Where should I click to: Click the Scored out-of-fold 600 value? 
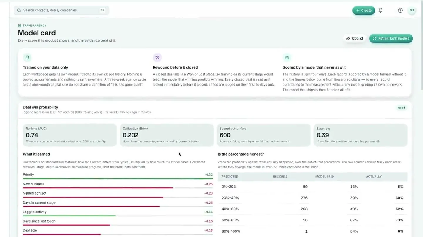click(225, 135)
